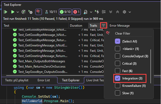Image resolution: width=161 pixels, height=104 pixels.
Task: Cancel the current test run
Action: 30,12
